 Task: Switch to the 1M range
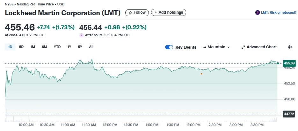pyautogui.click(x=33, y=47)
